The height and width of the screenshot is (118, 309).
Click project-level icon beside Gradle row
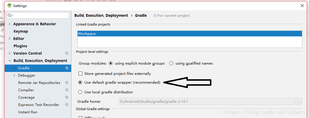67,68
